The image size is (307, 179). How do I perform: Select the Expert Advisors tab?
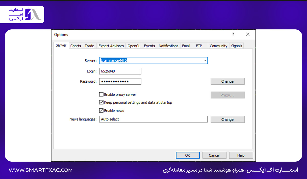coord(111,46)
